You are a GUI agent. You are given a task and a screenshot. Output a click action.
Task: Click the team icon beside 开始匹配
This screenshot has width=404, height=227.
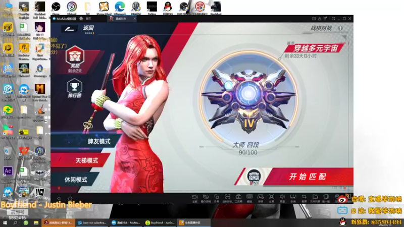pos(254,177)
